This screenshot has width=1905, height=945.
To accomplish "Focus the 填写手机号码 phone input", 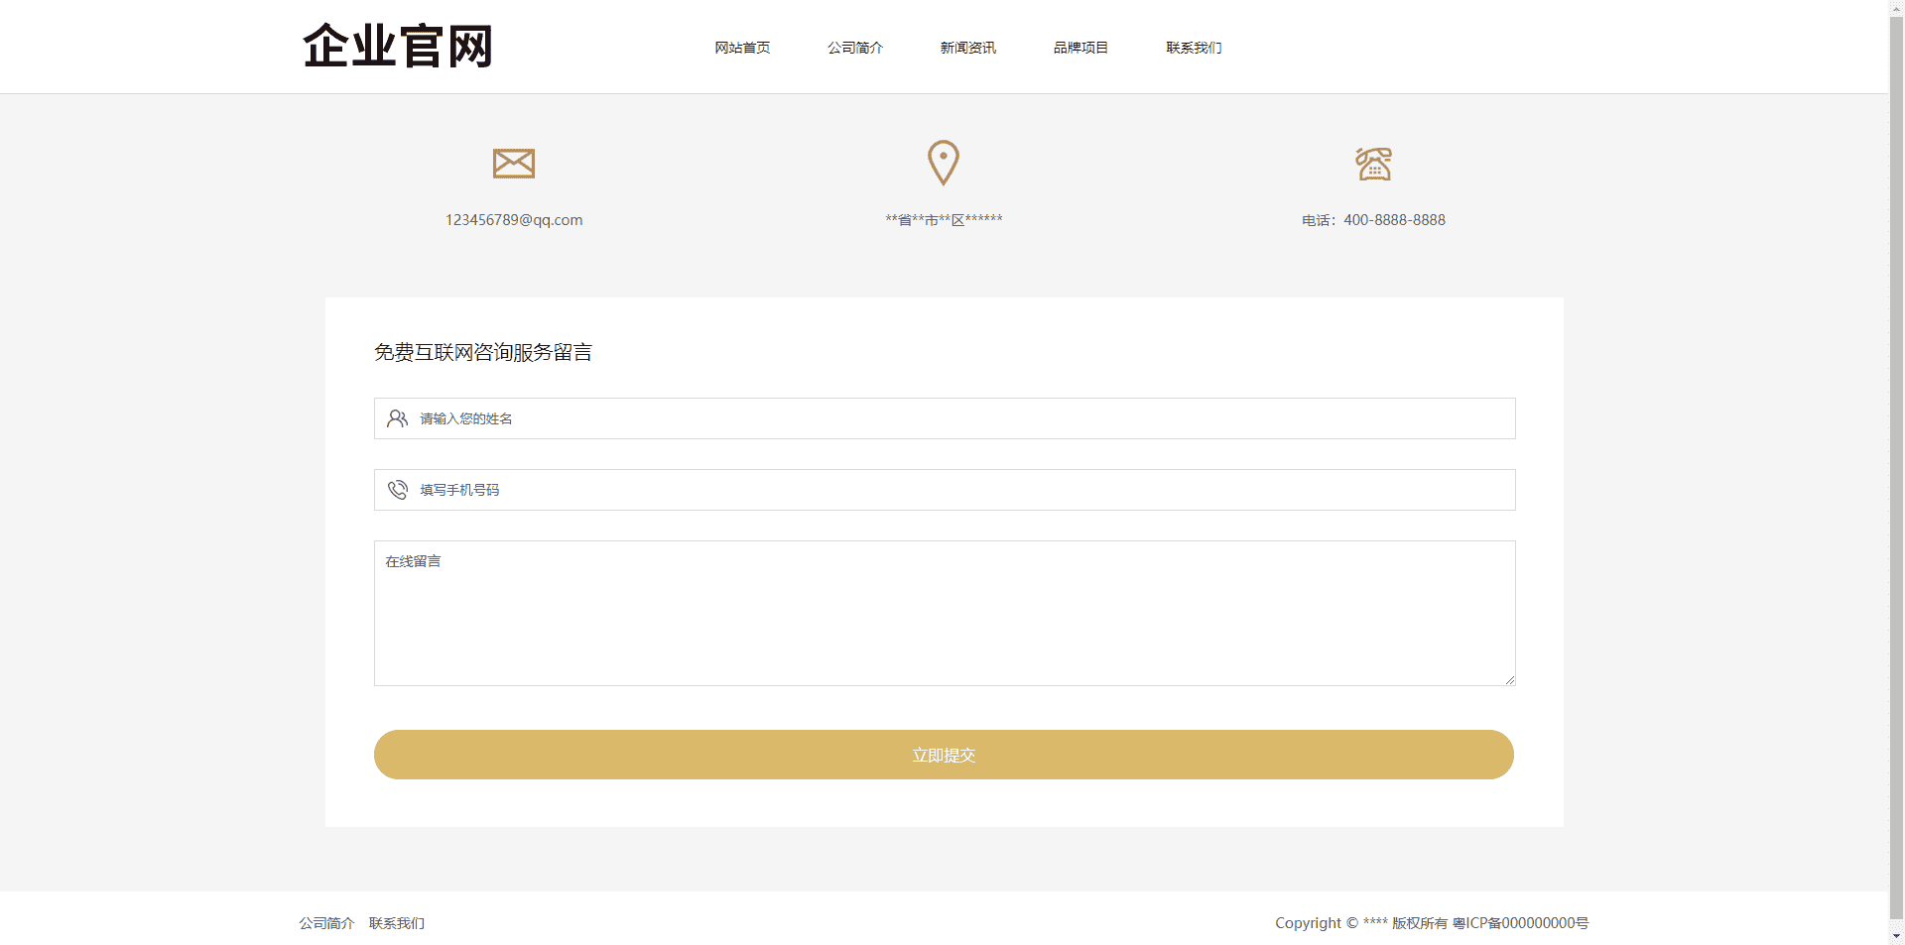I will click(x=945, y=490).
